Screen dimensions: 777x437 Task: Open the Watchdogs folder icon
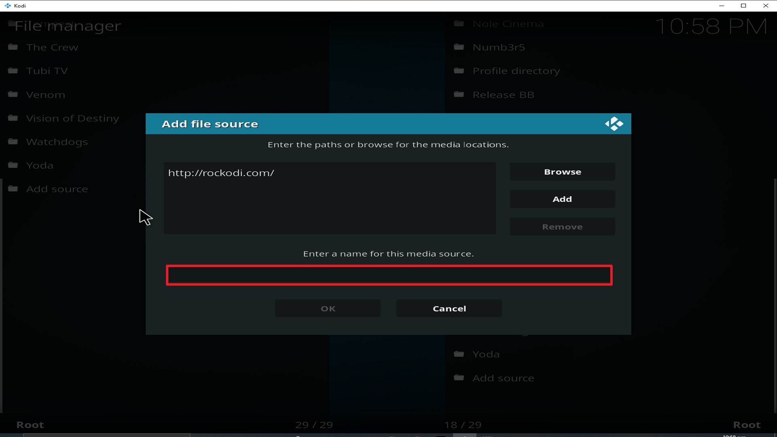click(x=13, y=141)
